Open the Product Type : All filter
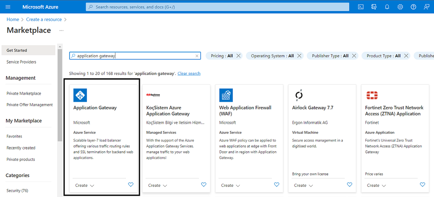The width and height of the screenshot is (434, 197). [384, 56]
